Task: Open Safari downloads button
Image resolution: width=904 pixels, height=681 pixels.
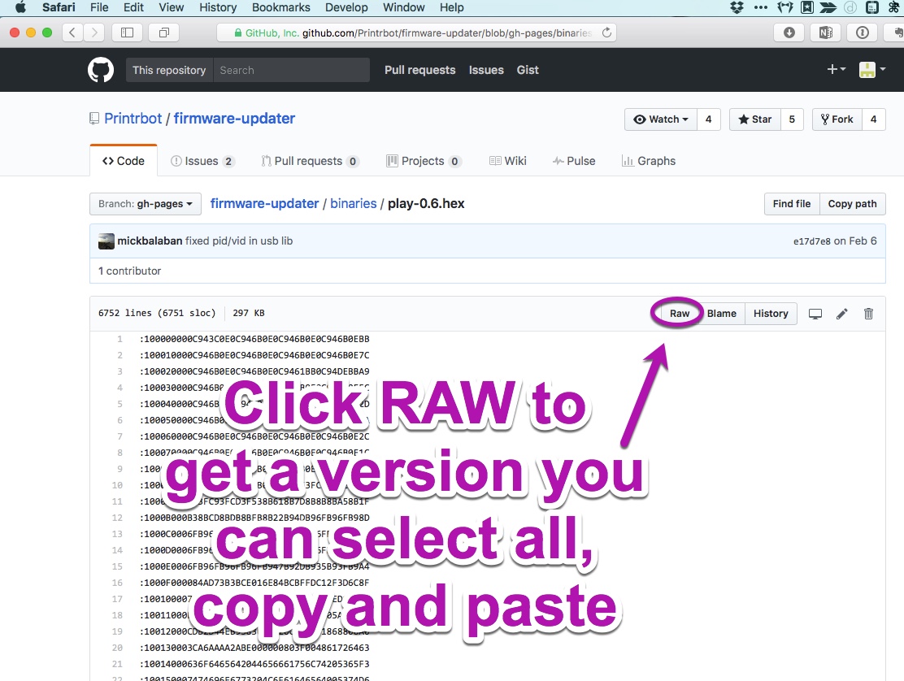Action: point(789,33)
